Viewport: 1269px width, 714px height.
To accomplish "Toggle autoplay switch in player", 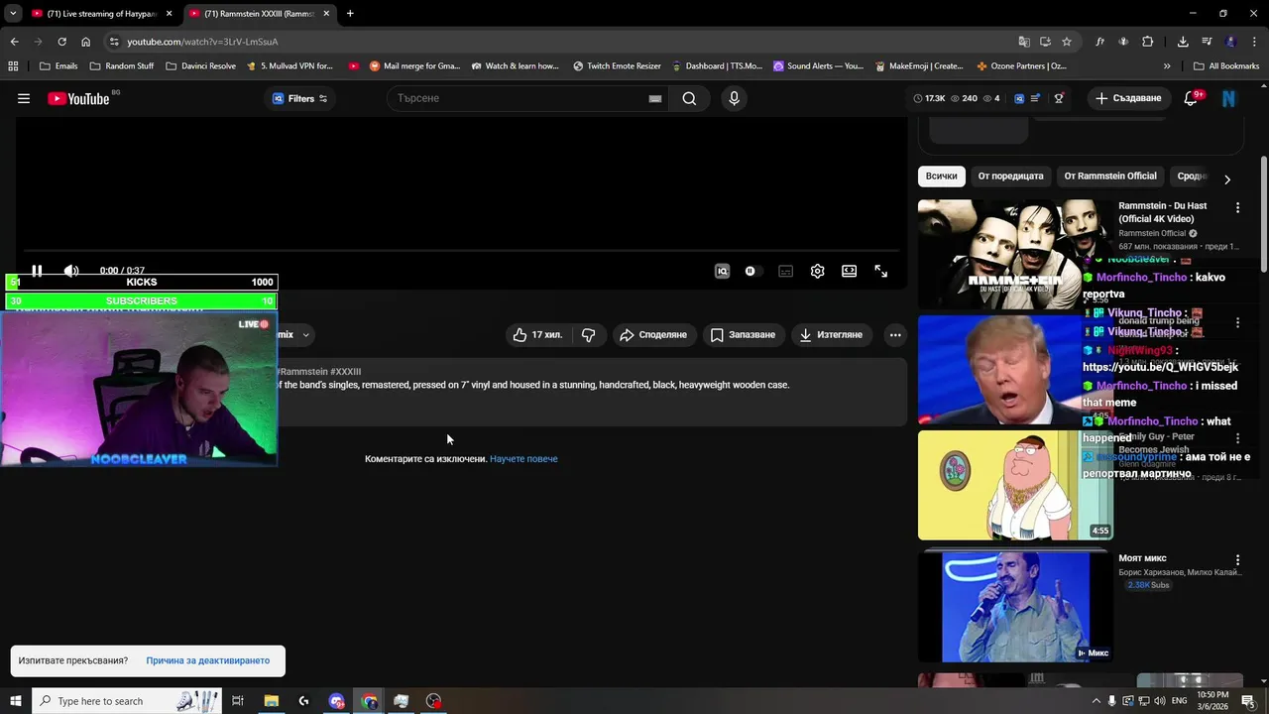I will [750, 271].
